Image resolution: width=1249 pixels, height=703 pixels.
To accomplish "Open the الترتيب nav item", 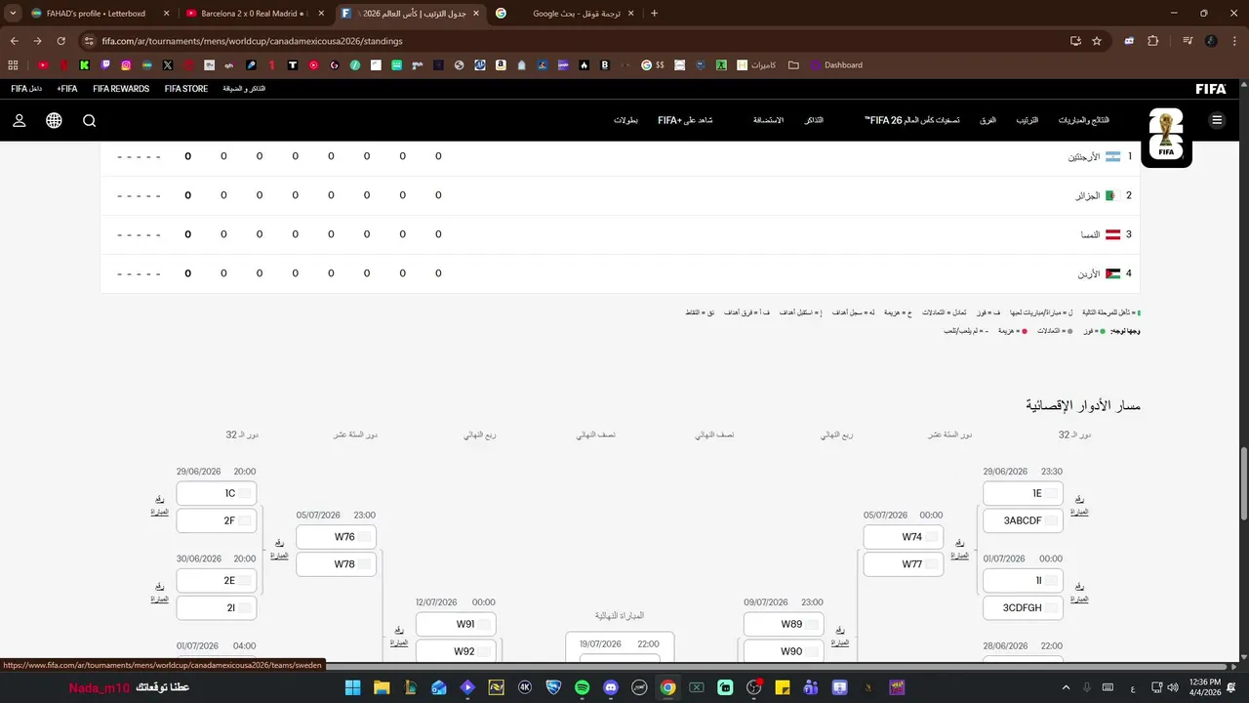I will tap(1027, 120).
